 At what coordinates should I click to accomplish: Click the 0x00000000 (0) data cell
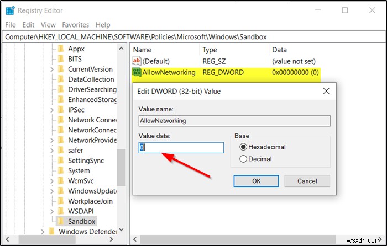tap(295, 72)
